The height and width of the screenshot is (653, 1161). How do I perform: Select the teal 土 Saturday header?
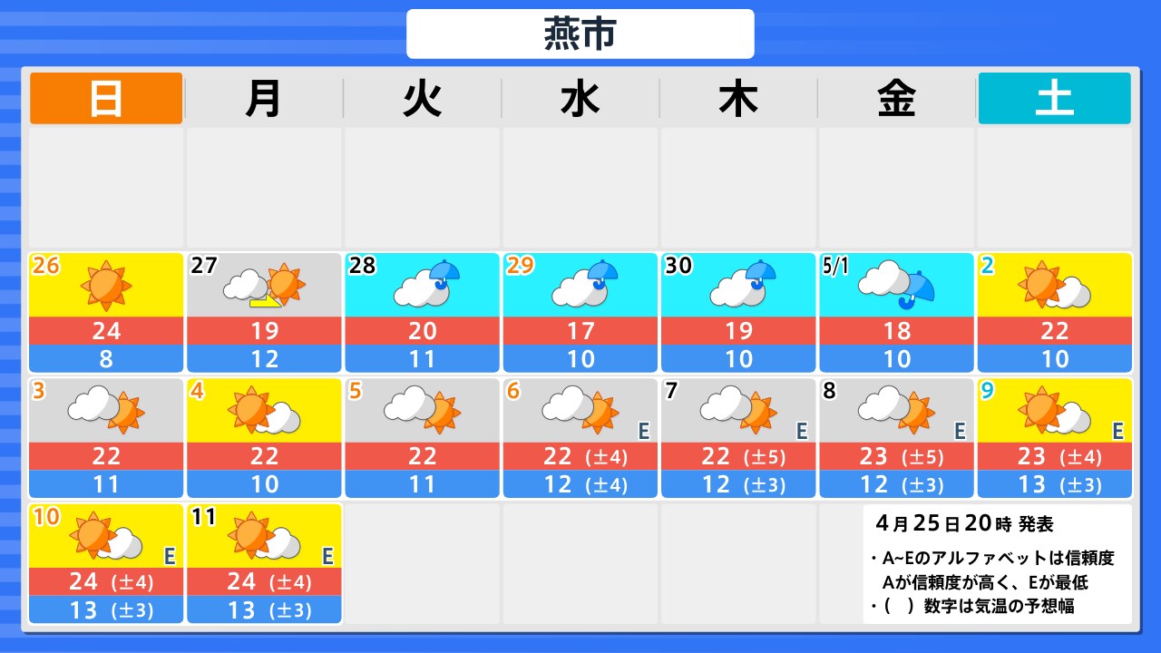pos(1054,99)
